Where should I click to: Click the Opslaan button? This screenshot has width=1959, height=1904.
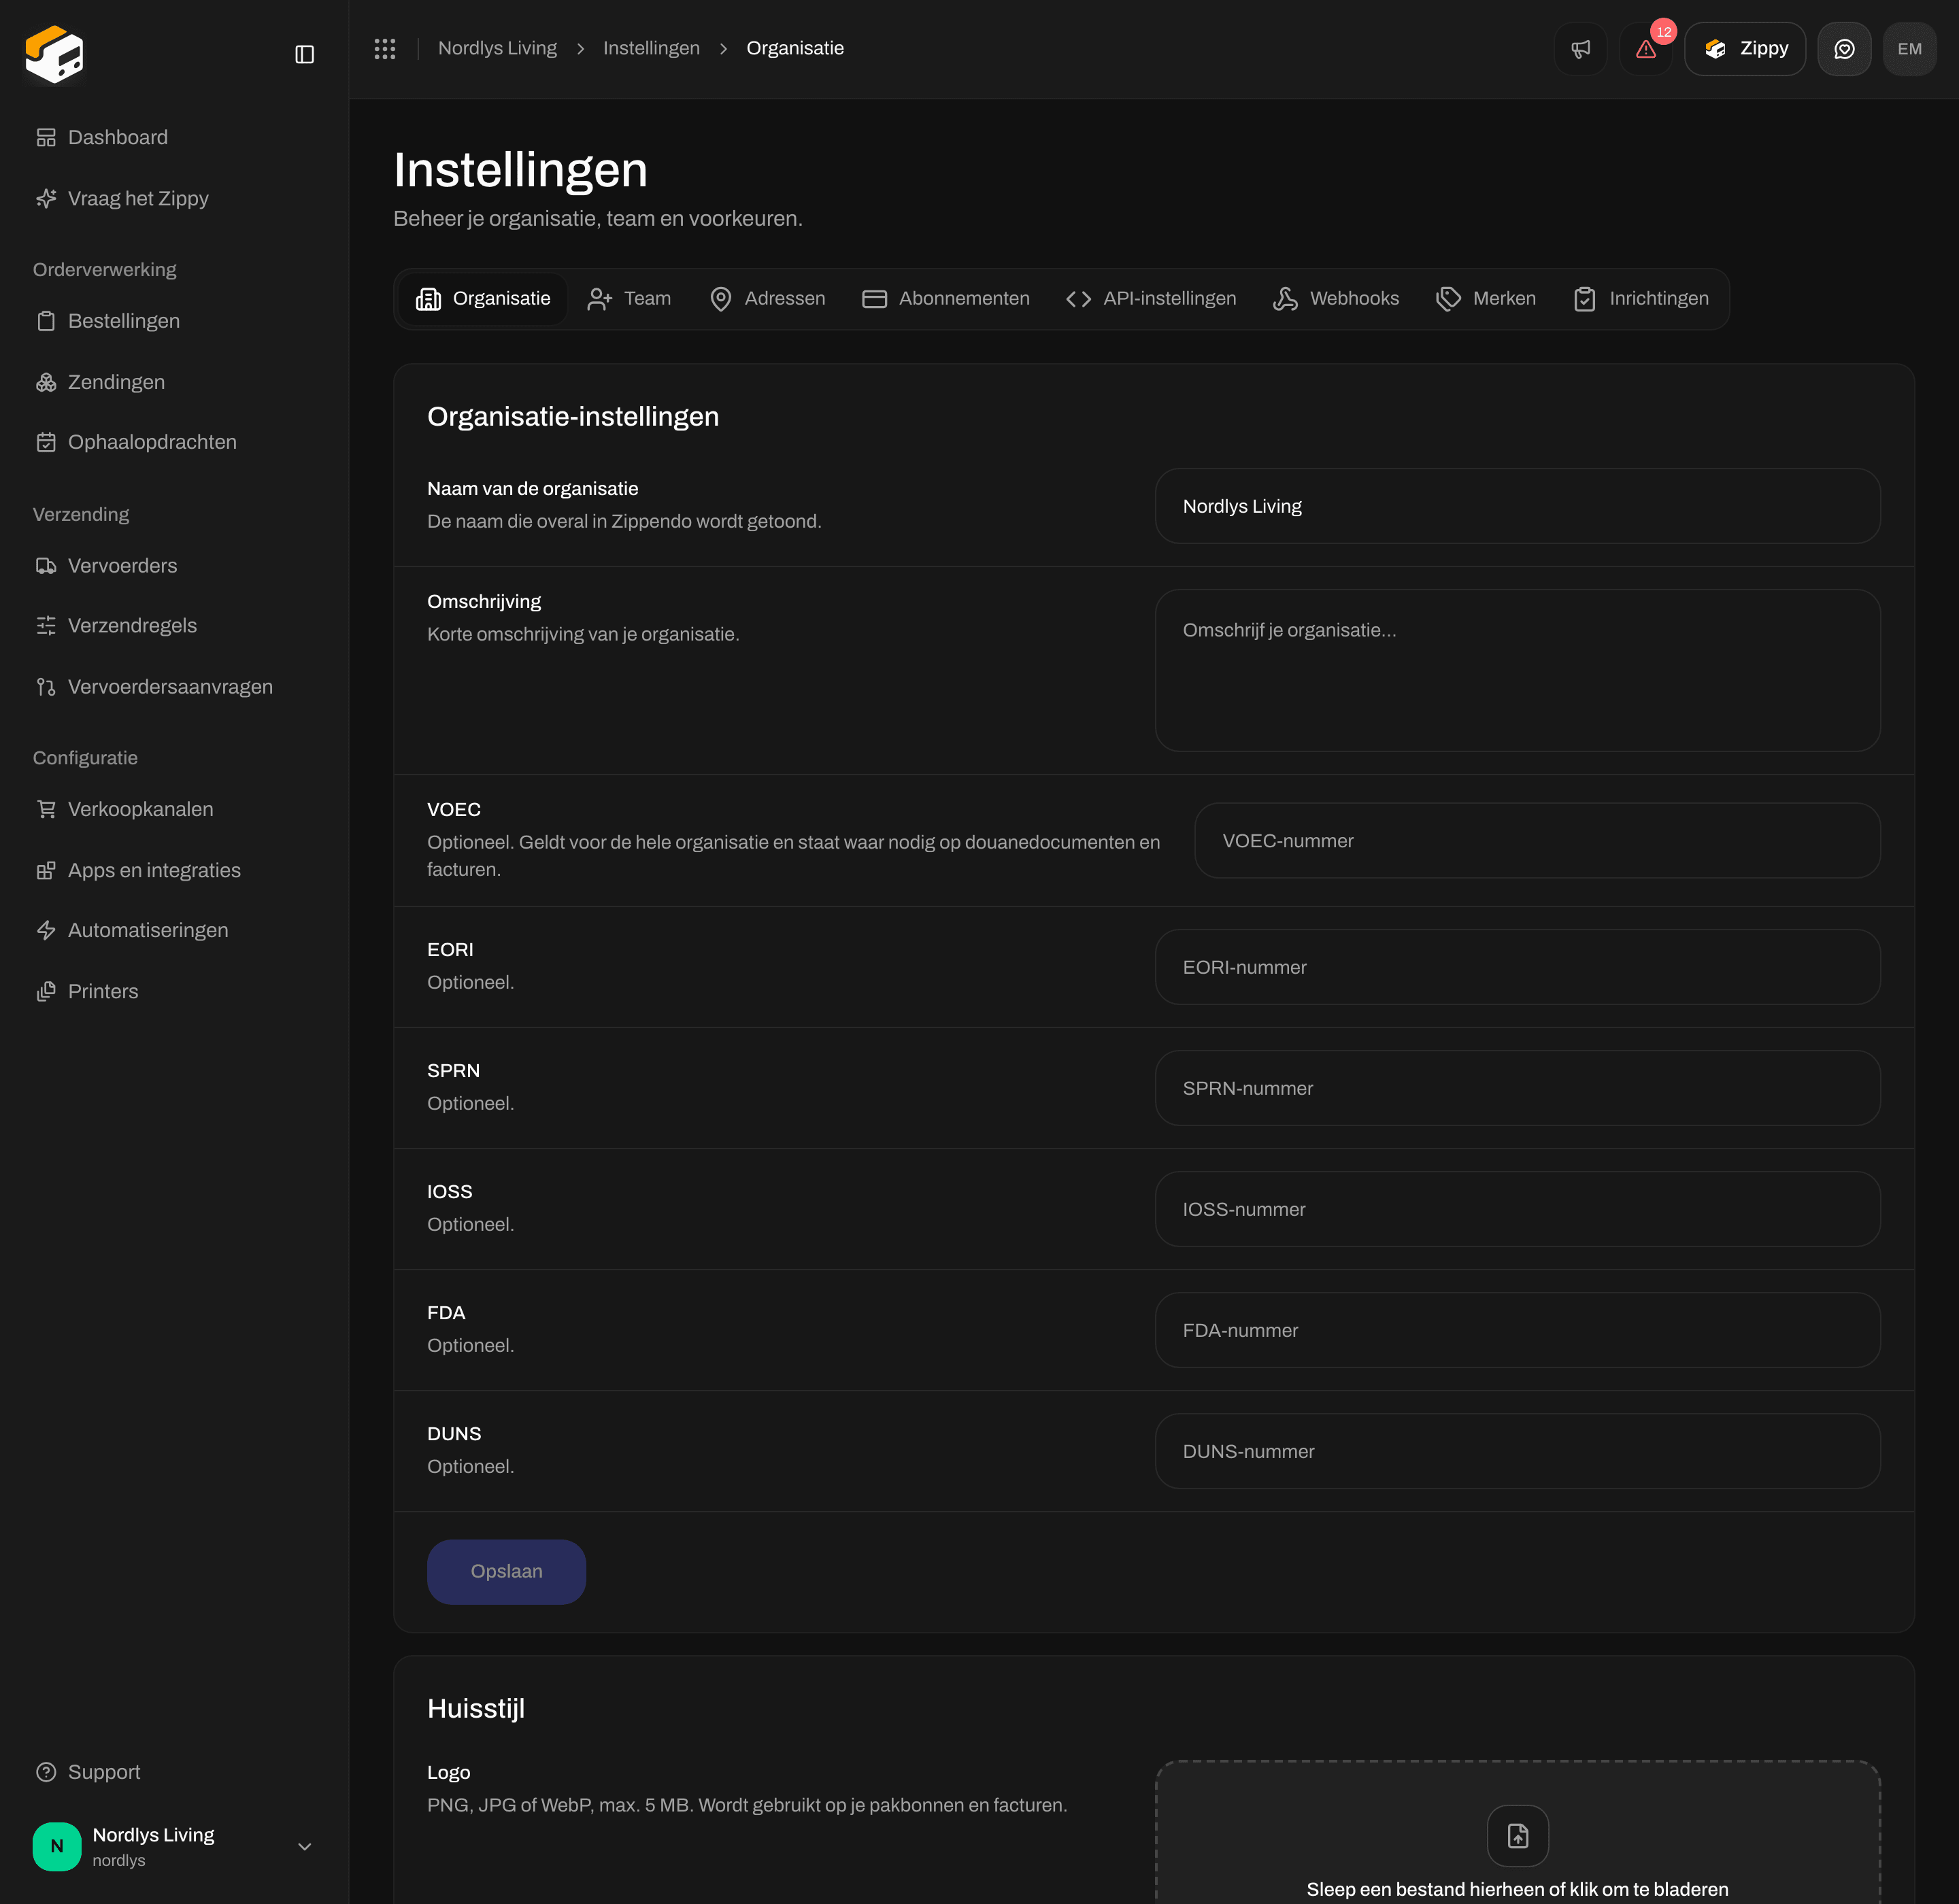coord(506,1572)
